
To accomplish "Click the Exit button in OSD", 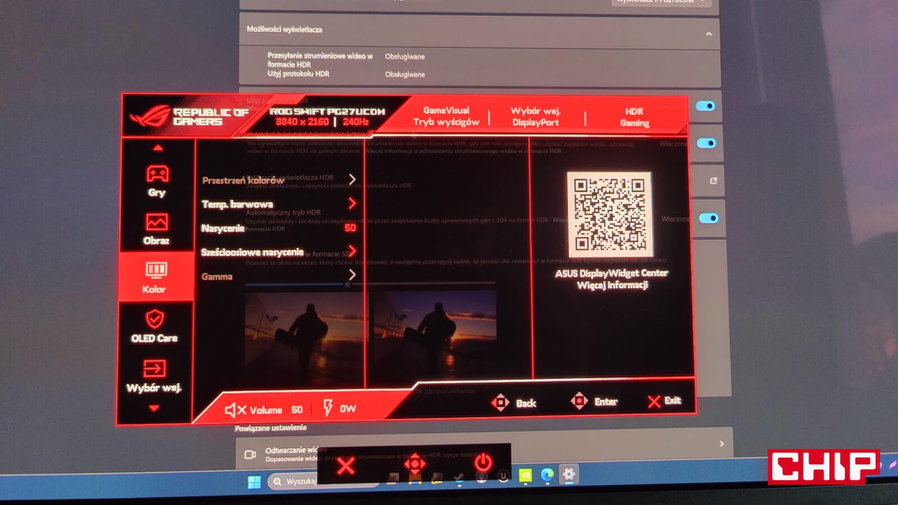I will (x=665, y=401).
